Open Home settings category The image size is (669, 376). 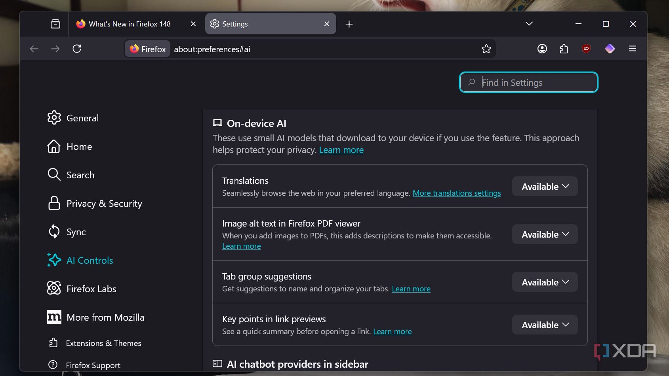pos(69,146)
